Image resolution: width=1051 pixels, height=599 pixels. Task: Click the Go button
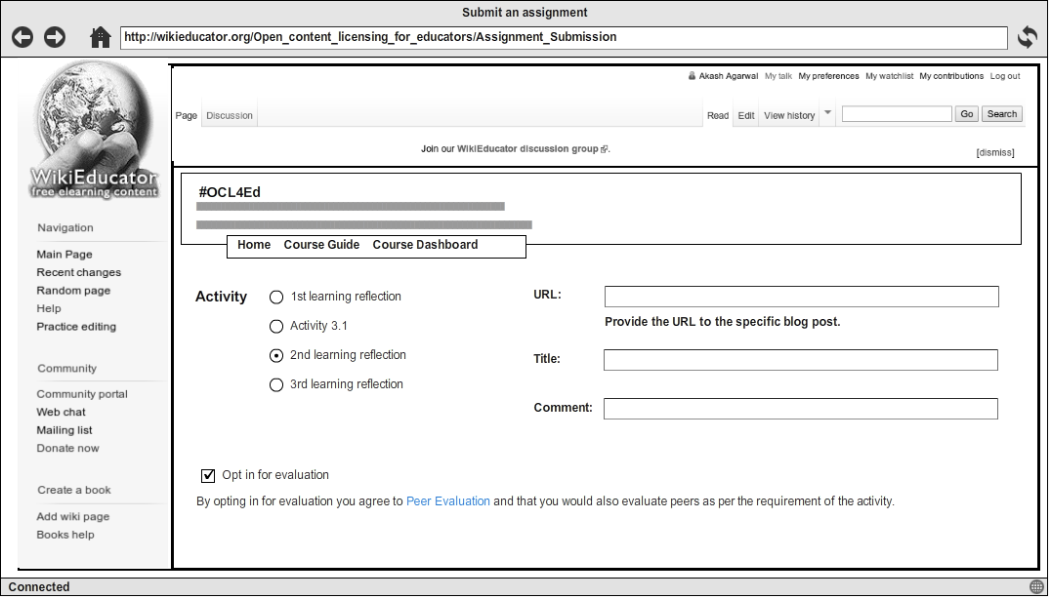click(x=967, y=114)
